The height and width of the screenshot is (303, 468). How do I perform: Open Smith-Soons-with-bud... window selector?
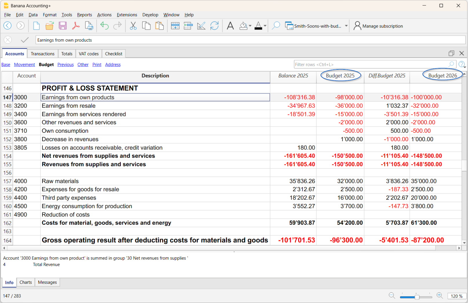(x=316, y=26)
